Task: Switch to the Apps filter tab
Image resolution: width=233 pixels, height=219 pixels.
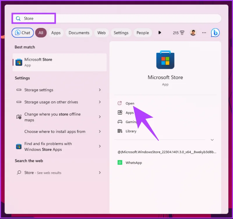Action: [x=56, y=33]
